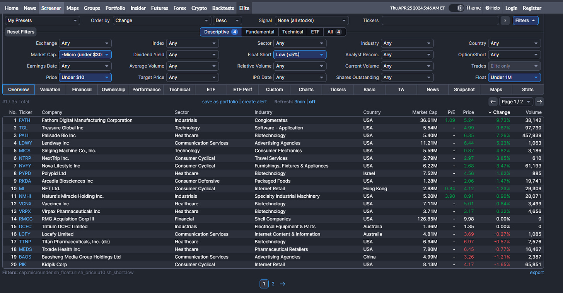Viewport: 563px width, 293px height.
Task: Switch to the Financial view tab
Action: tap(82, 90)
